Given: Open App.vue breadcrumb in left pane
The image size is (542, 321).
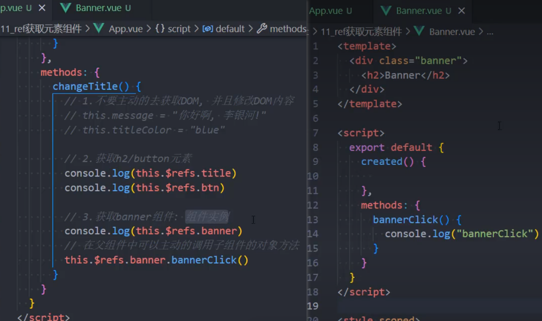Looking at the screenshot, I should 126,28.
